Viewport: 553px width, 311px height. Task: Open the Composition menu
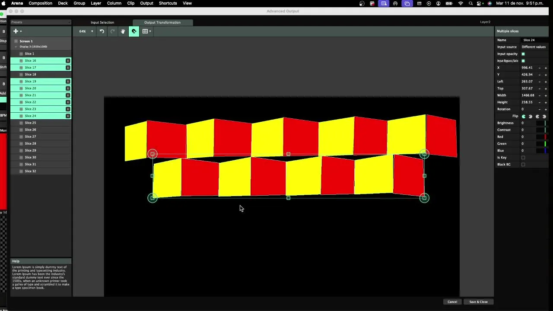coord(41,3)
